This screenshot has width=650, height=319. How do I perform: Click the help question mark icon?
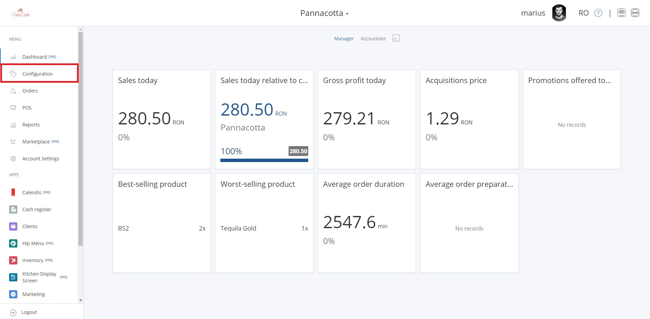coord(598,13)
